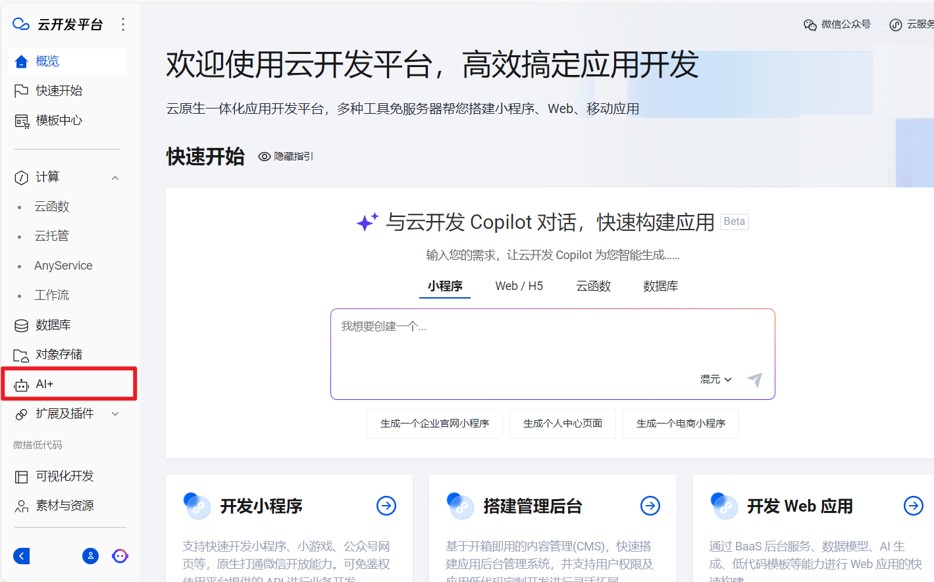Screen dimensions: 934x582
Task: Click arrow circle on 开发小程序 card
Action: [x=386, y=506]
